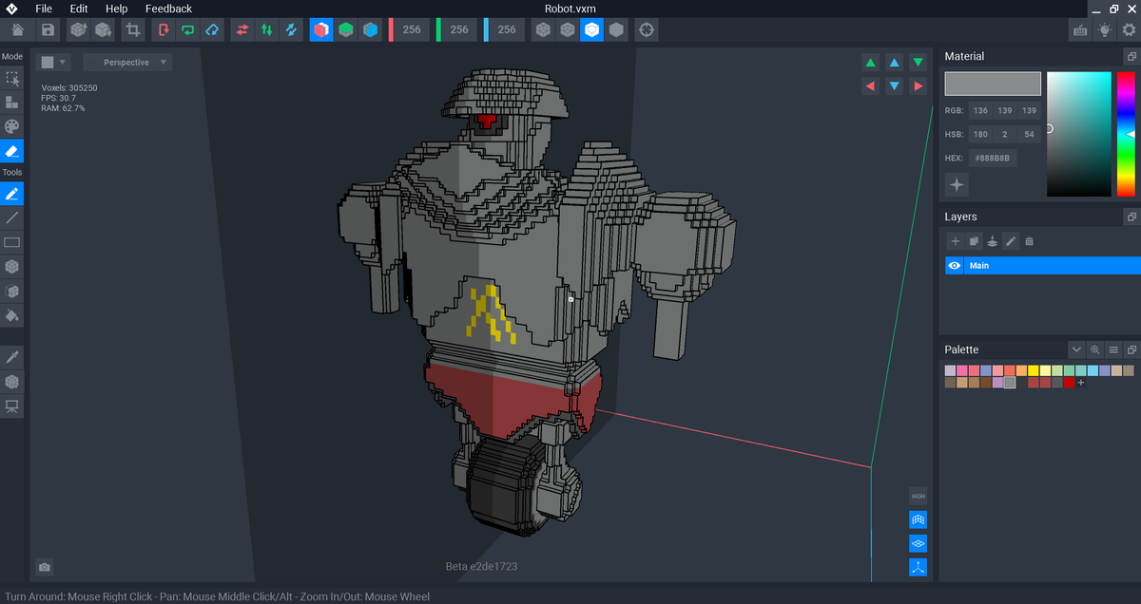Click the green rotate axis icon
Screen dimensions: 1141x604
tap(188, 29)
